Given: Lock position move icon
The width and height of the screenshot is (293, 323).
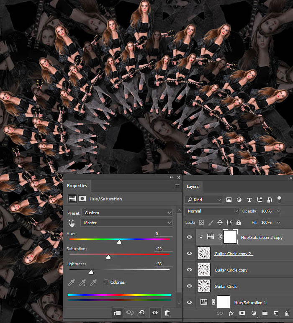Looking at the screenshot, I should (x=220, y=223).
